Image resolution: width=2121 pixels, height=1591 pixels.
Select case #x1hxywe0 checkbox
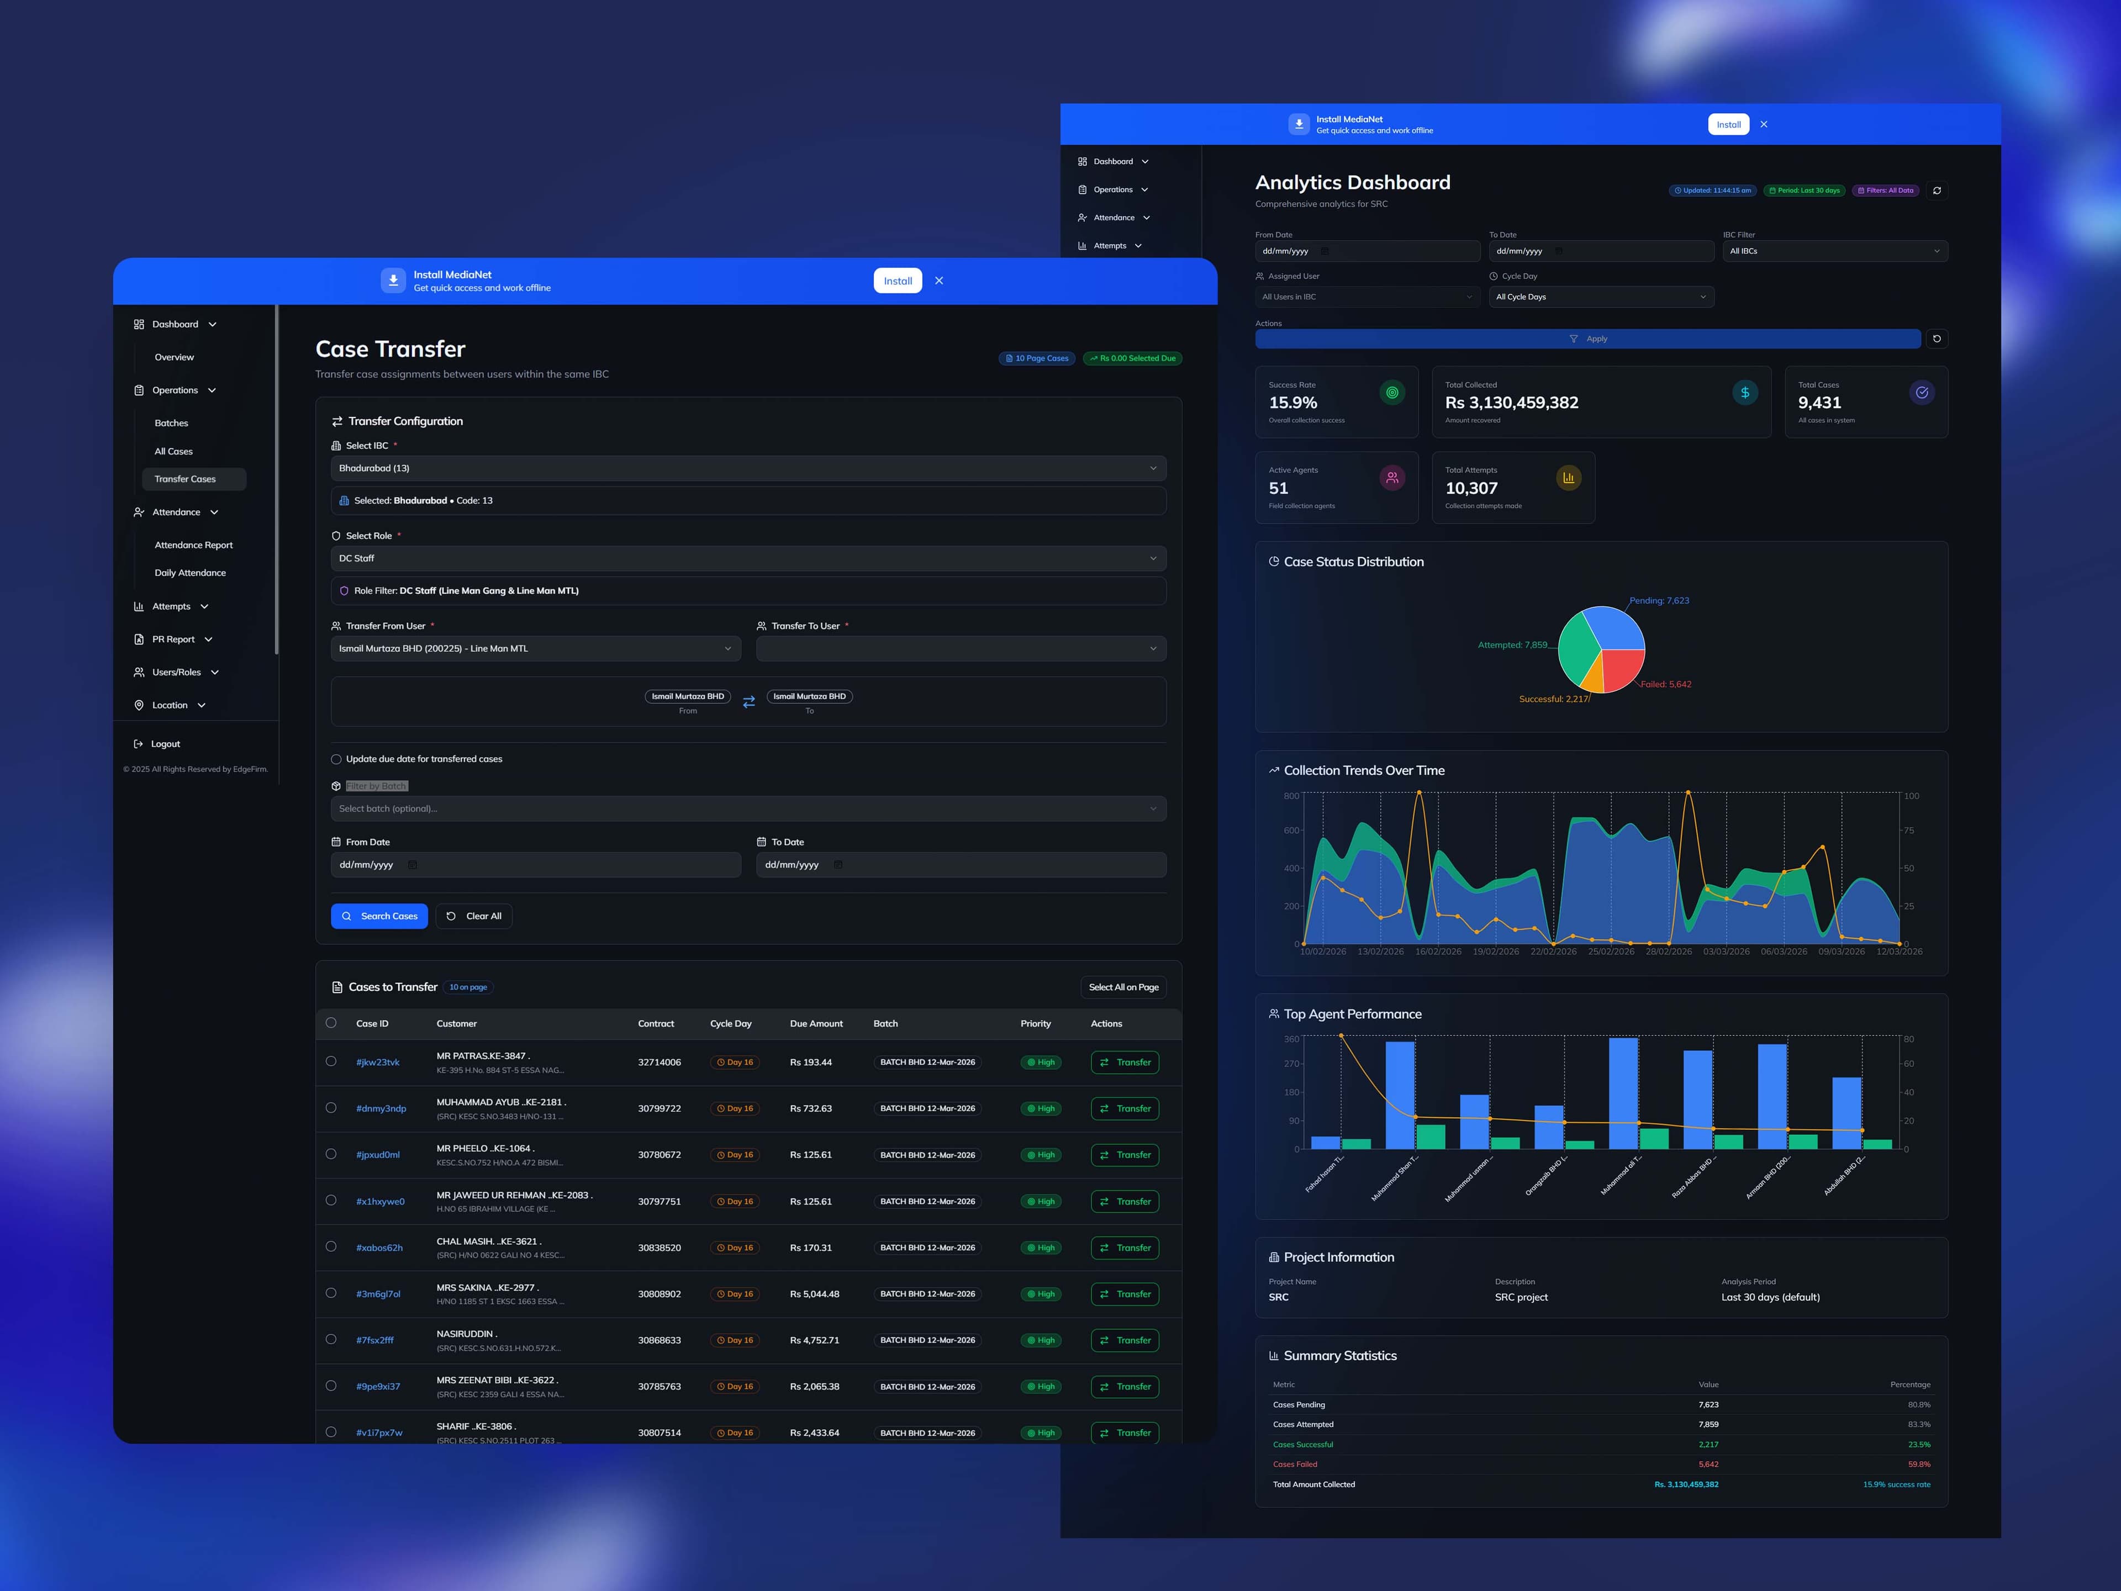[331, 1200]
